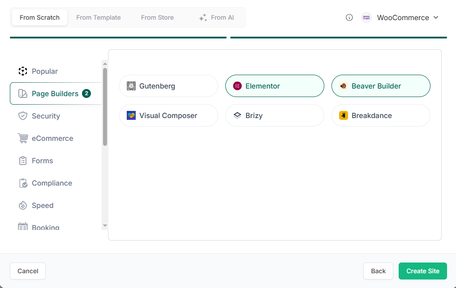The image size is (456, 288).
Task: Click the Beaver Builder logo icon
Action: pyautogui.click(x=344, y=86)
